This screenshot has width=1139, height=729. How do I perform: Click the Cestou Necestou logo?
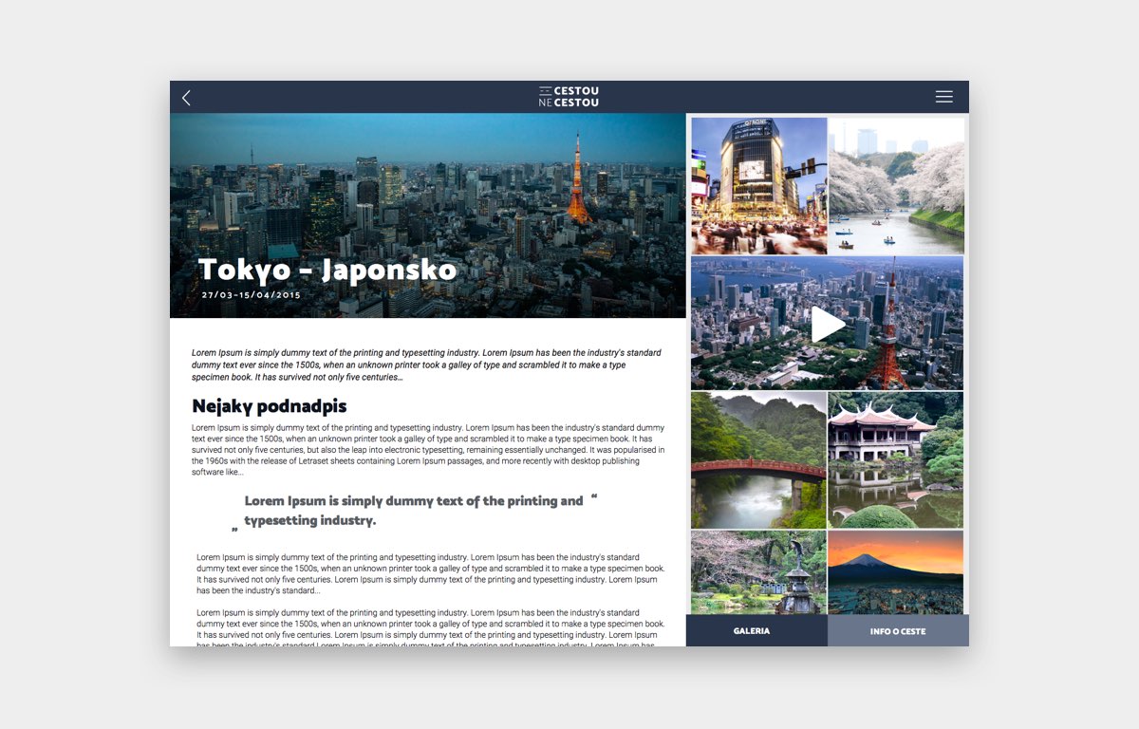pyautogui.click(x=569, y=97)
